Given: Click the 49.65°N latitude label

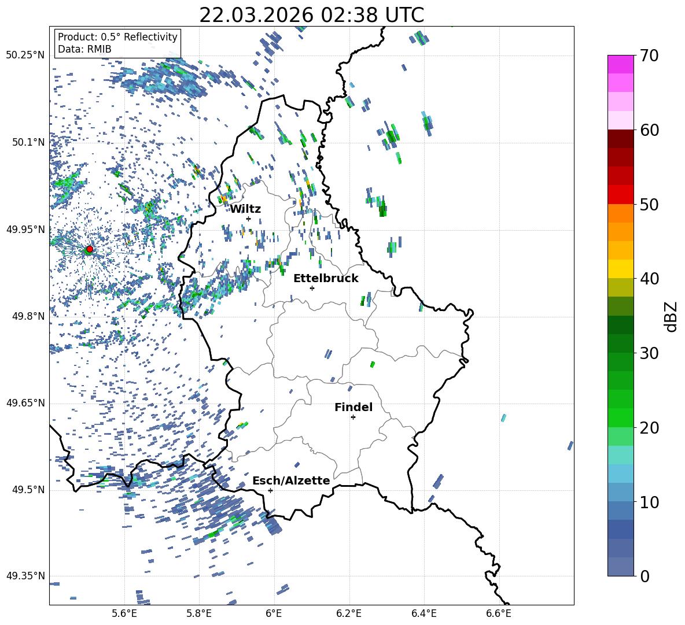Looking at the screenshot, I should 25,403.
